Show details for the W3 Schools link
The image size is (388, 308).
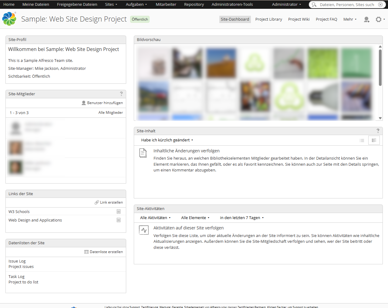pos(119,212)
